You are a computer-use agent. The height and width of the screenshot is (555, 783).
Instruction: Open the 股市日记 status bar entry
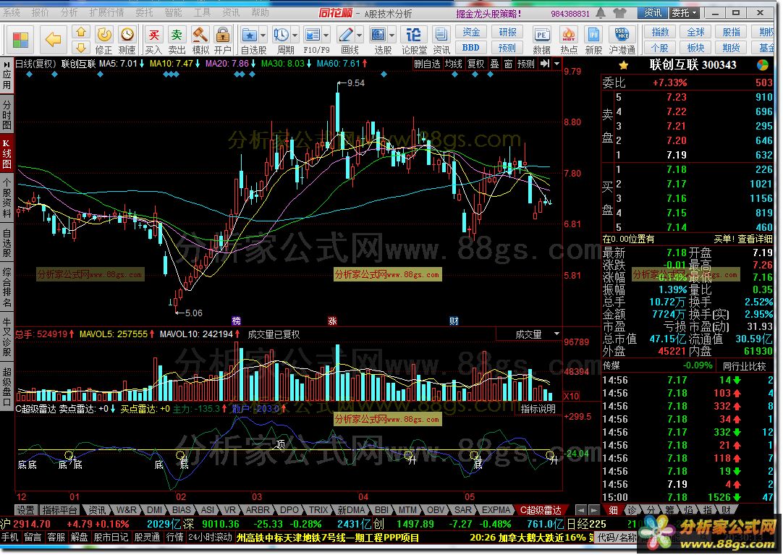(x=112, y=538)
